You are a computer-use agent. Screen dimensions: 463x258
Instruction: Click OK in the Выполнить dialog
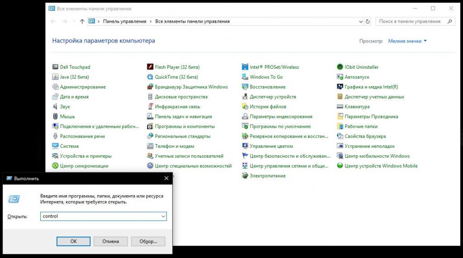point(74,241)
